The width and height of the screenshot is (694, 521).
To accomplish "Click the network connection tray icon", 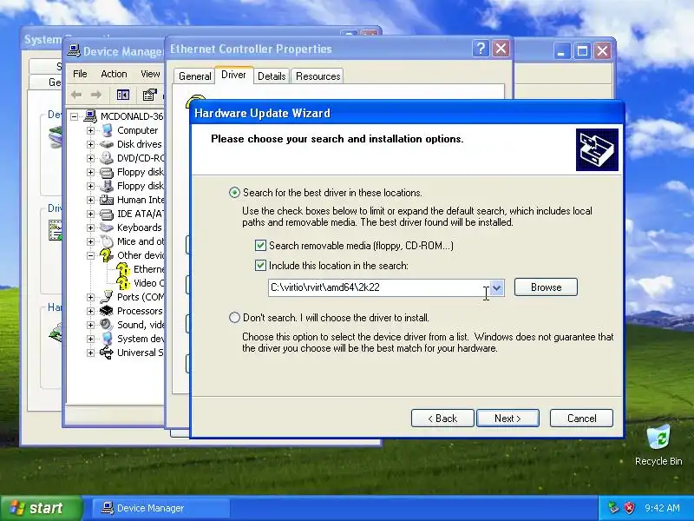I will pos(613,508).
